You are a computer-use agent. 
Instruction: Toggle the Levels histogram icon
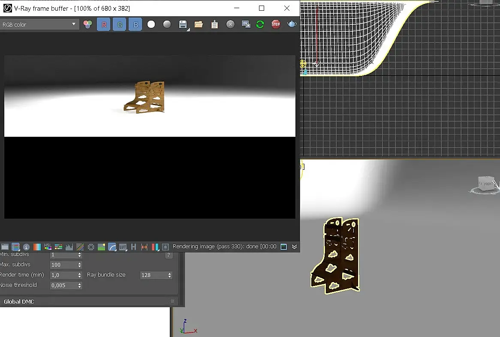click(x=69, y=247)
